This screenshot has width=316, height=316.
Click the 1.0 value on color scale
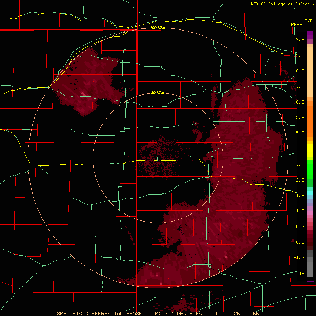coord(300,211)
